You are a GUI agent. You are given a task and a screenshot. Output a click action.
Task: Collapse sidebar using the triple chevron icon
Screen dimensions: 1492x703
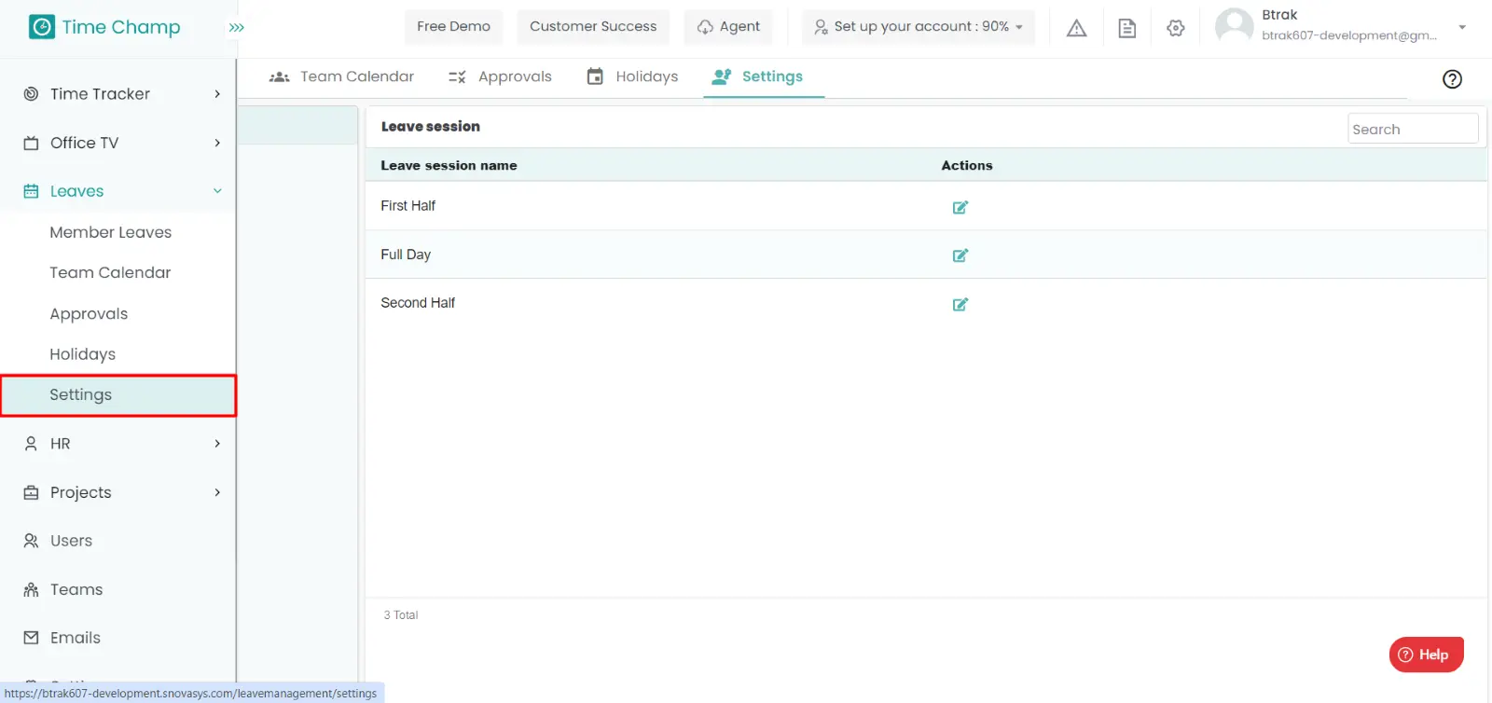pyautogui.click(x=237, y=28)
